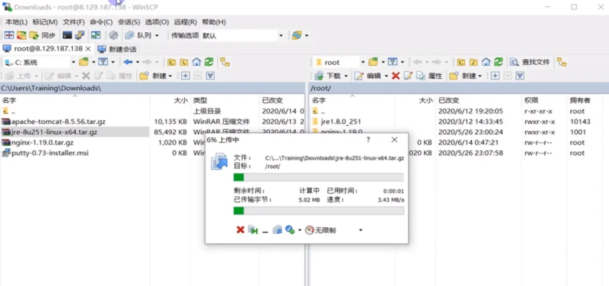The height and width of the screenshot is (286, 609).
Task: Go to local root directory icon
Action: coord(184,62)
